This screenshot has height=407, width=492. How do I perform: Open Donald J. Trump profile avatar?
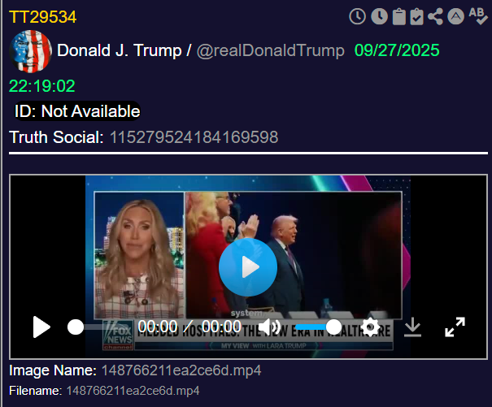pos(30,51)
